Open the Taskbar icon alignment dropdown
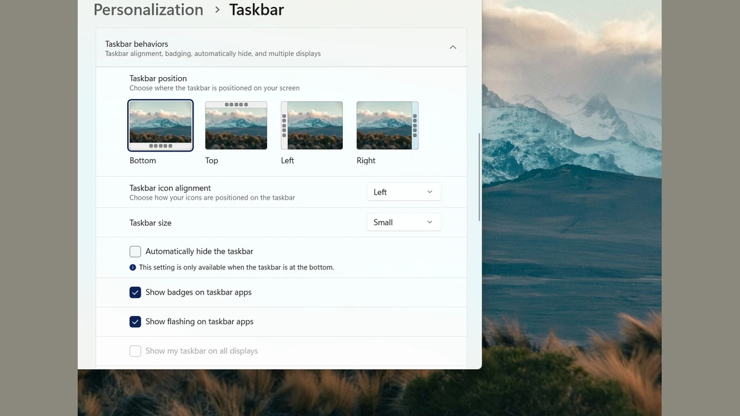This screenshot has width=740, height=416. (404, 192)
